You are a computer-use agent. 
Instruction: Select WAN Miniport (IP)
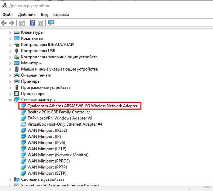tap(44, 137)
